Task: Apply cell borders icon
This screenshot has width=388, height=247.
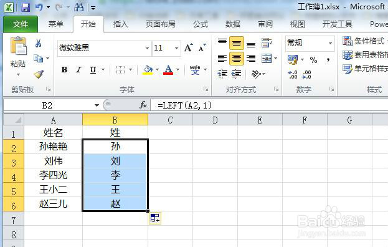Action: [120, 70]
